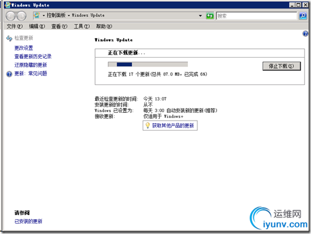This screenshot has height=234, width=311.
Task: Click inside the 搜索 search field
Action: (256, 15)
